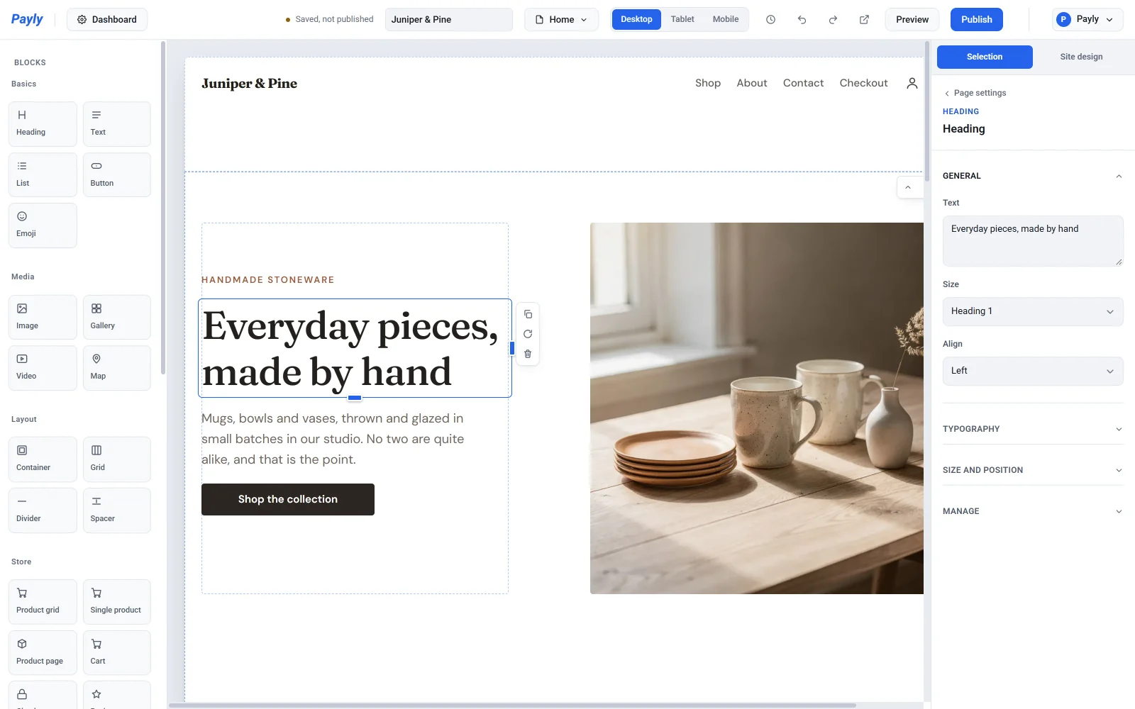
Task: Expand the Typography section
Action: tap(1033, 429)
